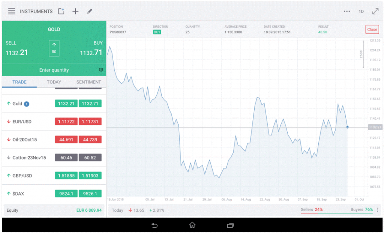Open the three-dot chart options menu
Image resolution: width=384 pixels, height=233 pixels.
(347, 11)
